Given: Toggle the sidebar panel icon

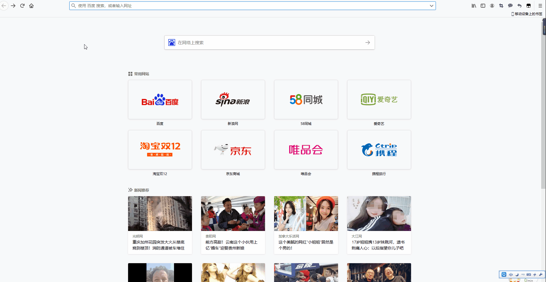Looking at the screenshot, I should tap(483, 6).
